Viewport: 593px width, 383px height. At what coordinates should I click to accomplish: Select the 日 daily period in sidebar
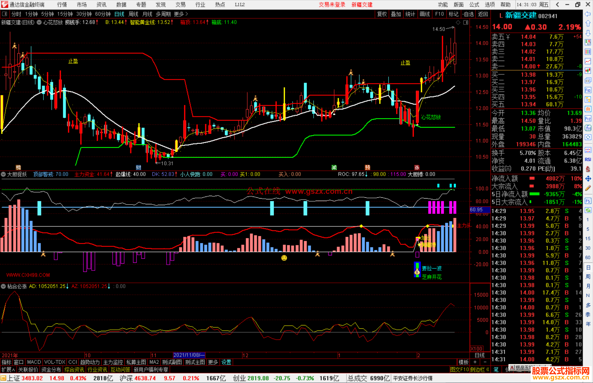click(x=588, y=267)
